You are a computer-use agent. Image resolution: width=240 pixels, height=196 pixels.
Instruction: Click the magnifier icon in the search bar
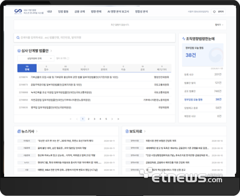click(x=18, y=38)
